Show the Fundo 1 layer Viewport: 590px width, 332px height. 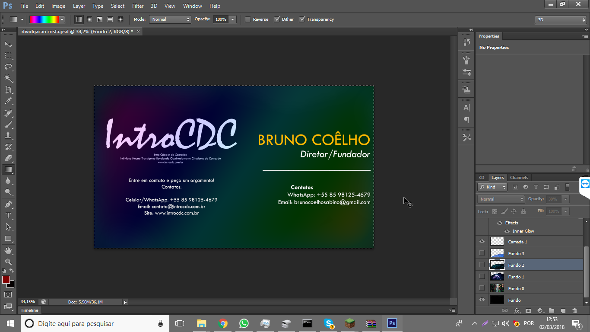(482, 277)
